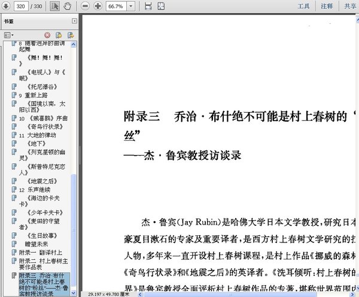Open bookmark 附录二 村上春树主要作品表
The width and height of the screenshot is (359, 297).
click(x=43, y=264)
